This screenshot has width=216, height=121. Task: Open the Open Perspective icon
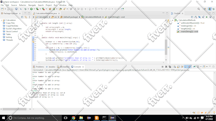click(x=205, y=9)
